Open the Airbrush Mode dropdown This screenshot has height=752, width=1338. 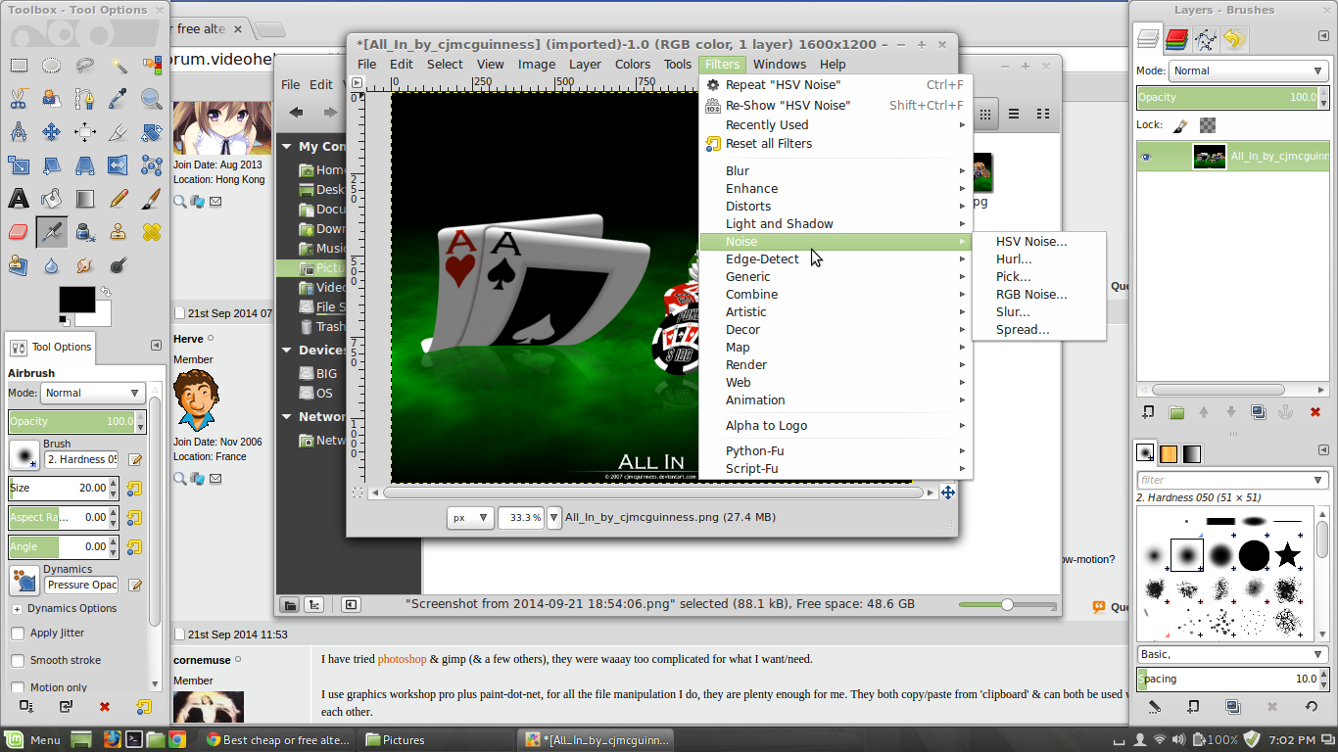pyautogui.click(x=93, y=393)
